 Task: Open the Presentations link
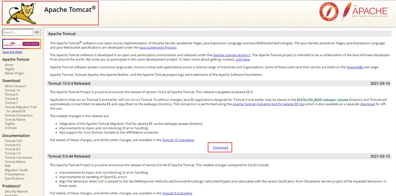(14, 174)
